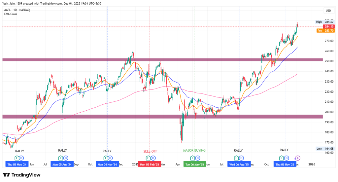This screenshot has width=338, height=182.
Task: Click the purple lightning bolt event icon
Action: point(297,158)
